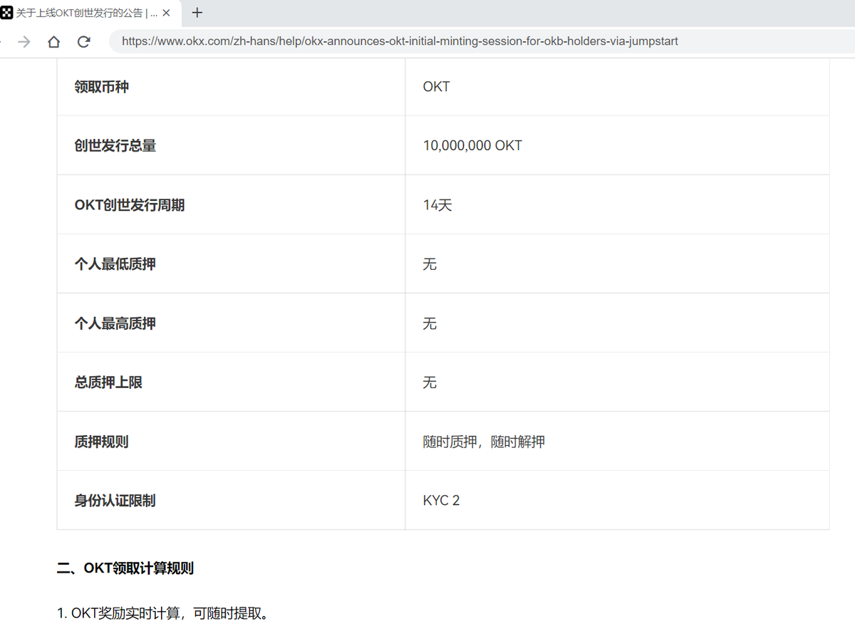This screenshot has width=855, height=626.
Task: Select the 随时质押，随时解押 value
Action: click(x=484, y=442)
